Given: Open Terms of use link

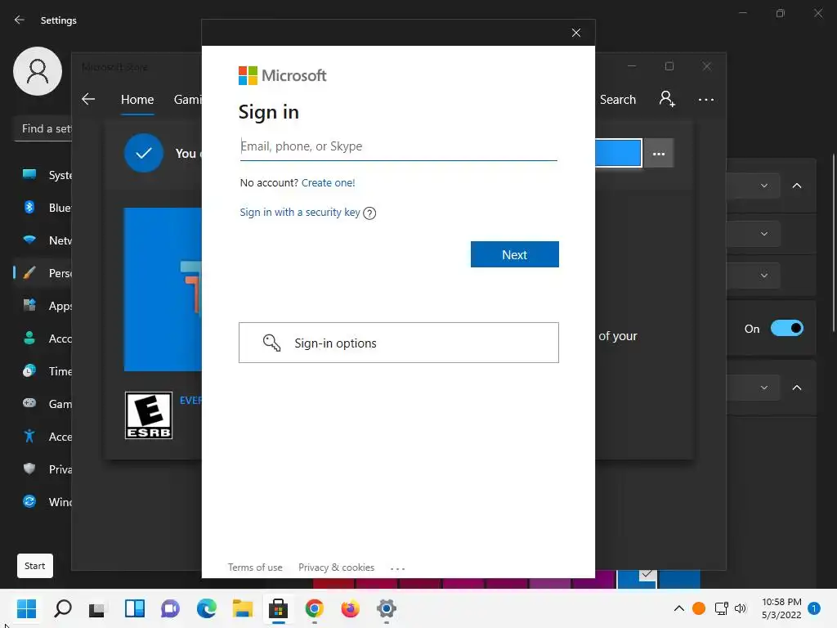Looking at the screenshot, I should [255, 567].
